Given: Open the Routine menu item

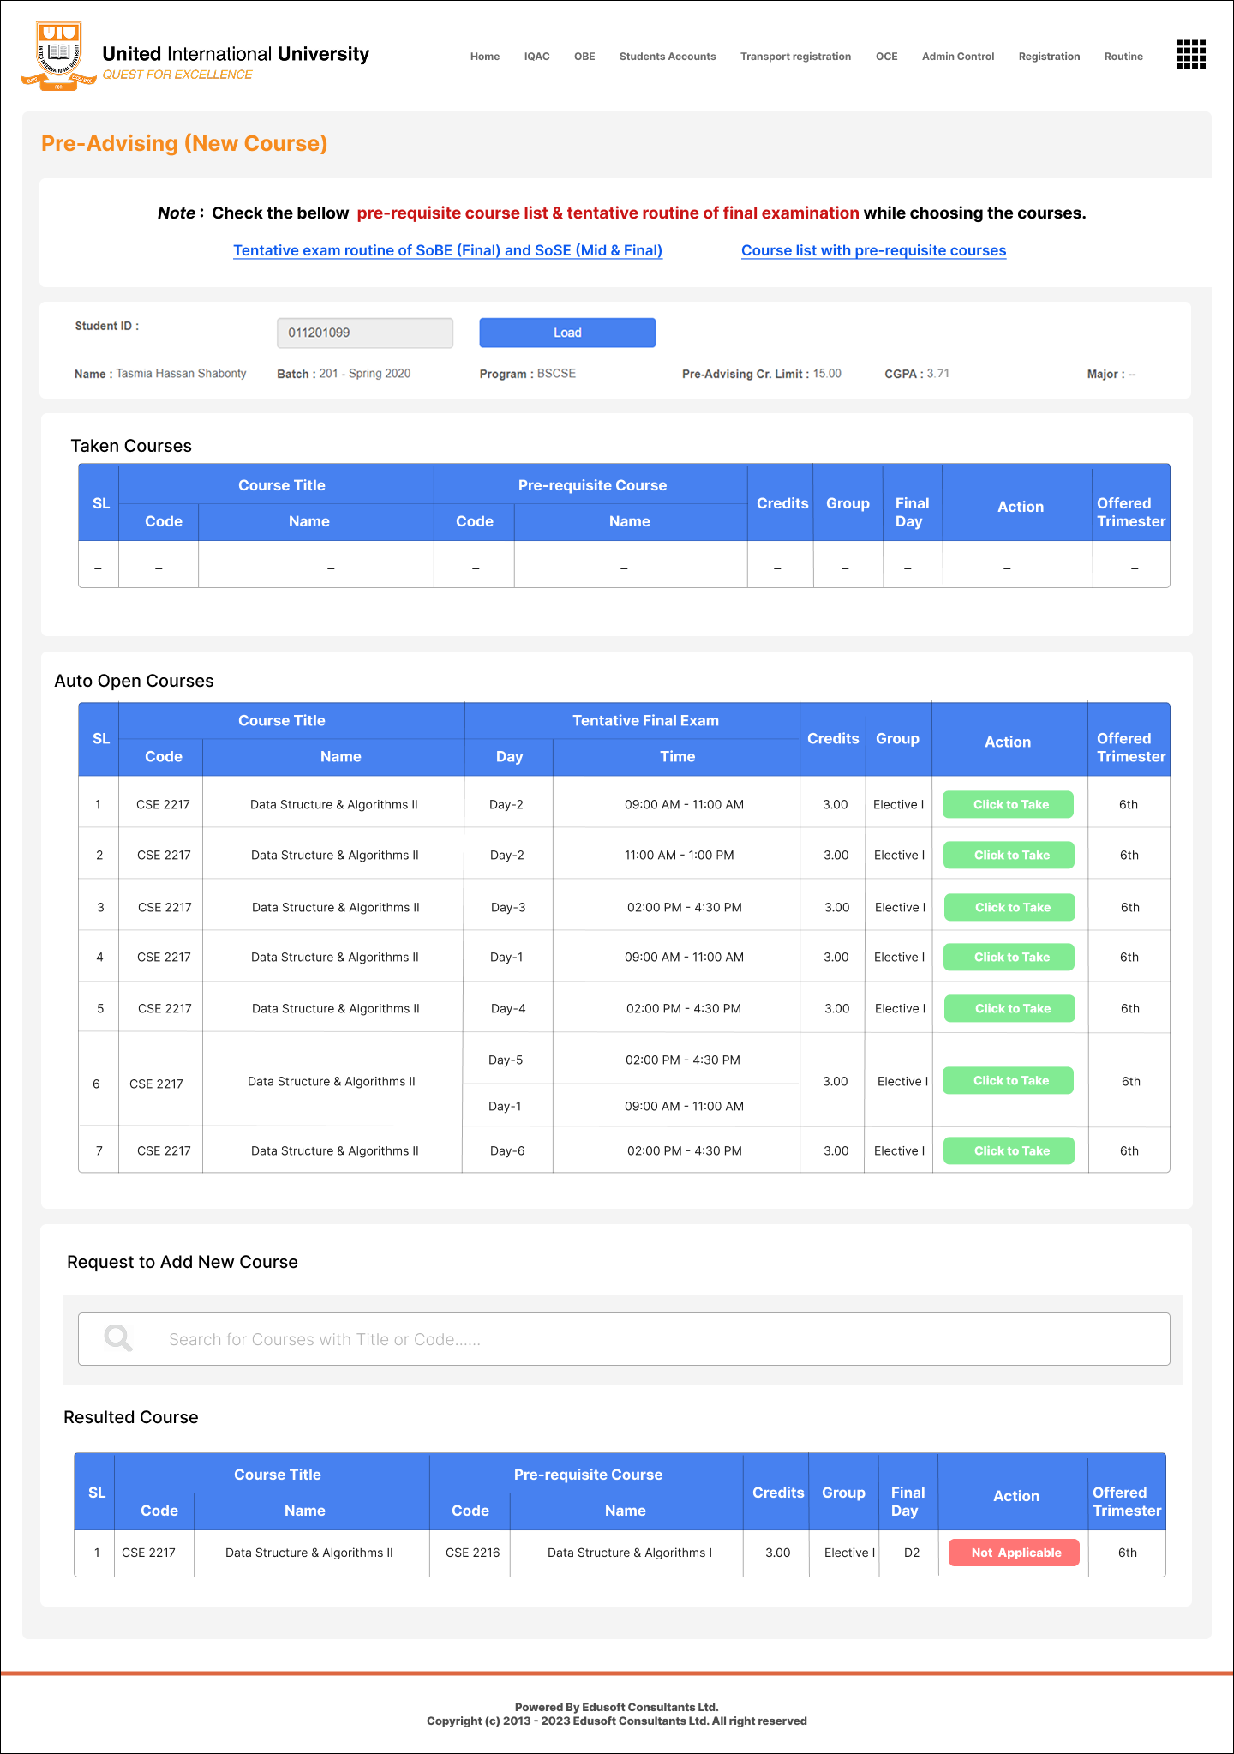Looking at the screenshot, I should point(1123,57).
